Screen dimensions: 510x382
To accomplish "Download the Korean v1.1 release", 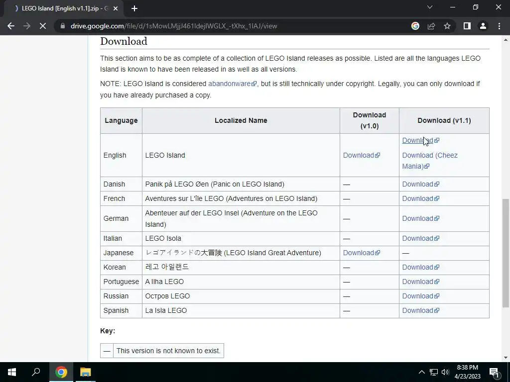I will tap(420, 267).
